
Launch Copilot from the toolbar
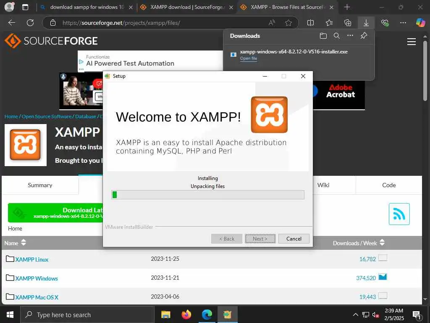(x=420, y=23)
